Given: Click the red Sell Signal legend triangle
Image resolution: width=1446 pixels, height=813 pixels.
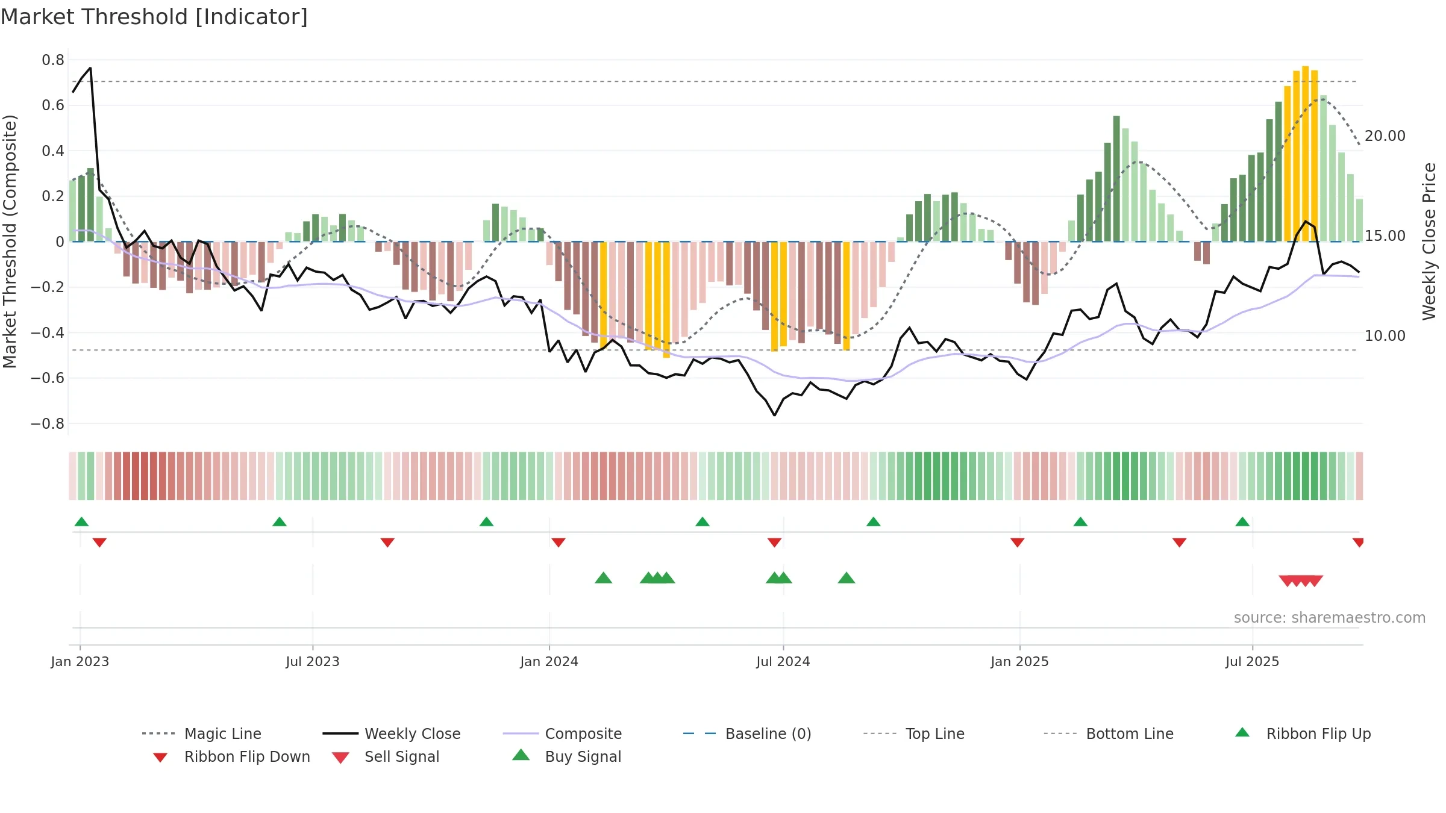Looking at the screenshot, I should pyautogui.click(x=340, y=758).
